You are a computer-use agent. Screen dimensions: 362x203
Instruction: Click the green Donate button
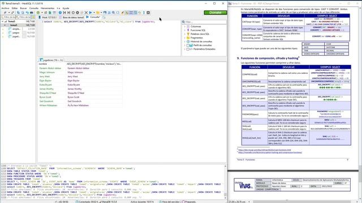pyautogui.click(x=215, y=12)
